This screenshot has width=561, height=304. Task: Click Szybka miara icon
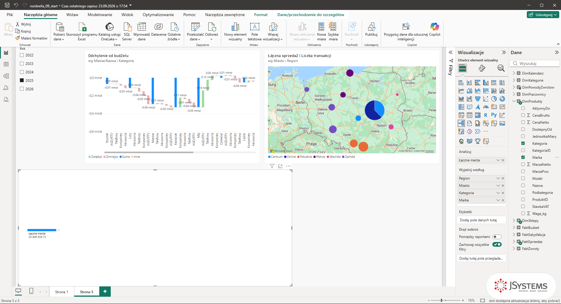pyautogui.click(x=333, y=27)
